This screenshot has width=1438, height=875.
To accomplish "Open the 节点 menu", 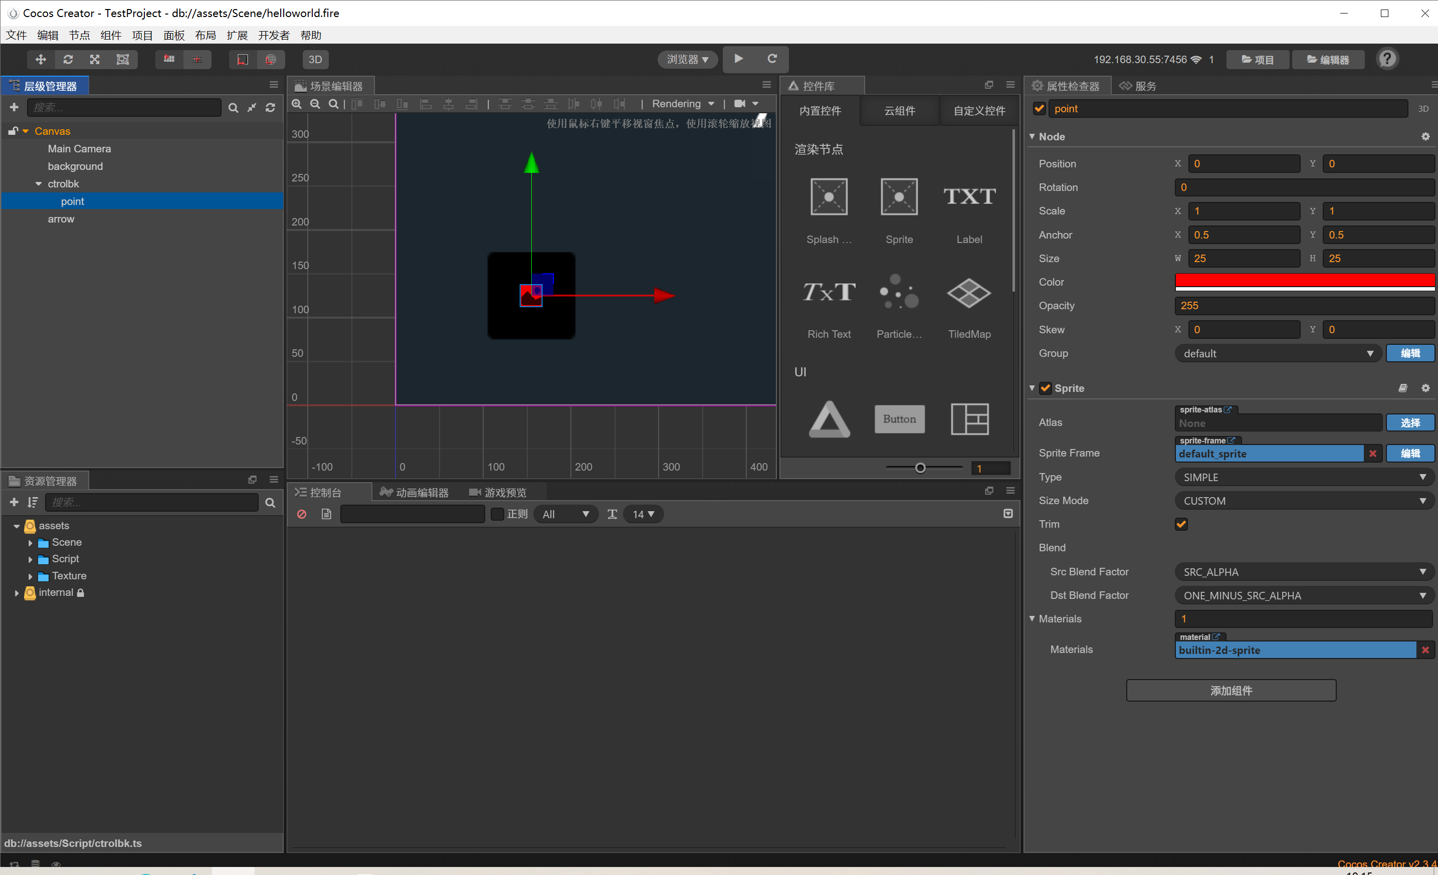I will click(x=79, y=36).
